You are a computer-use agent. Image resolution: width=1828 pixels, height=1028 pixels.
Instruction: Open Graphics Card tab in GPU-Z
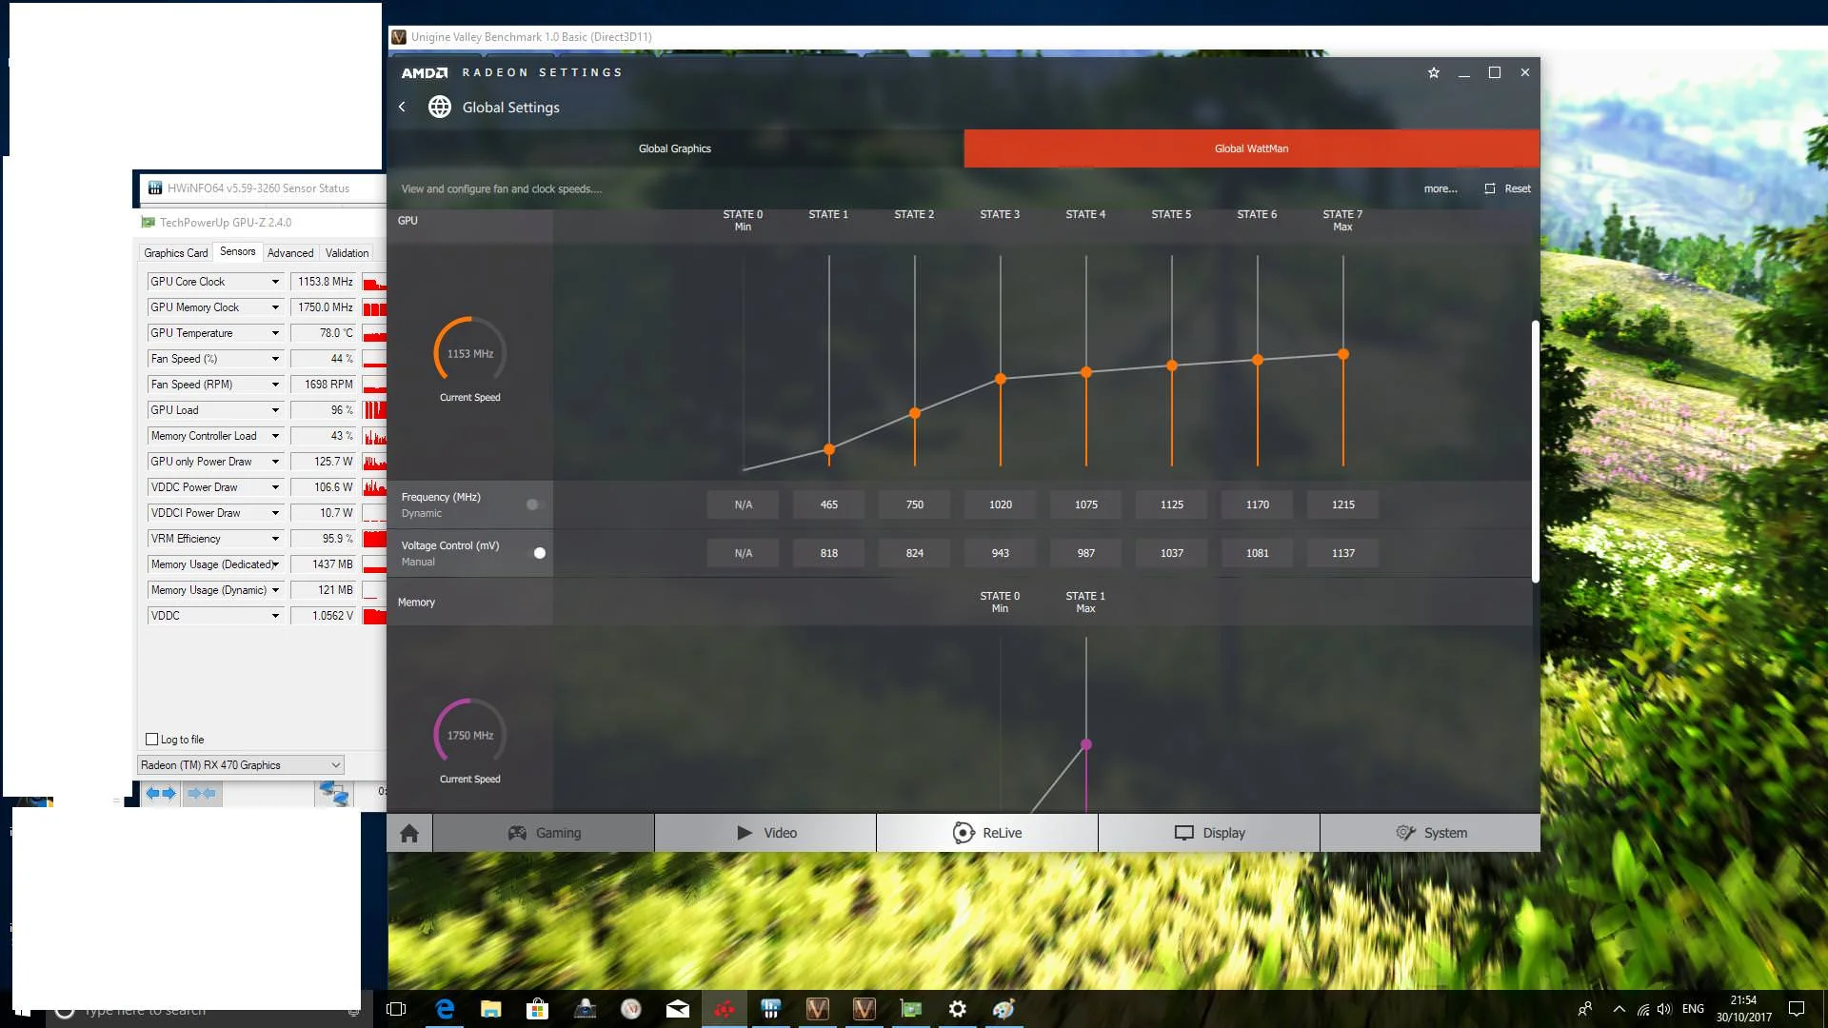point(175,253)
